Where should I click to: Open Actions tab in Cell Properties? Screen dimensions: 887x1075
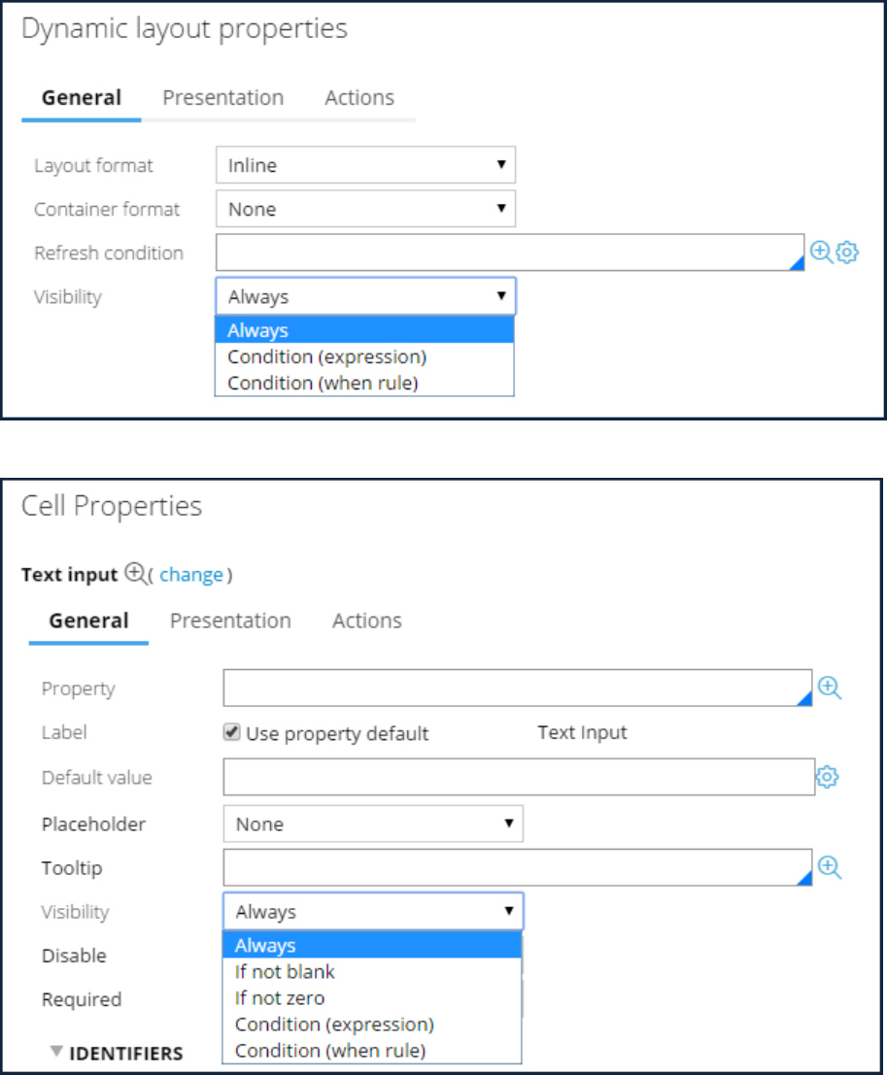point(366,621)
